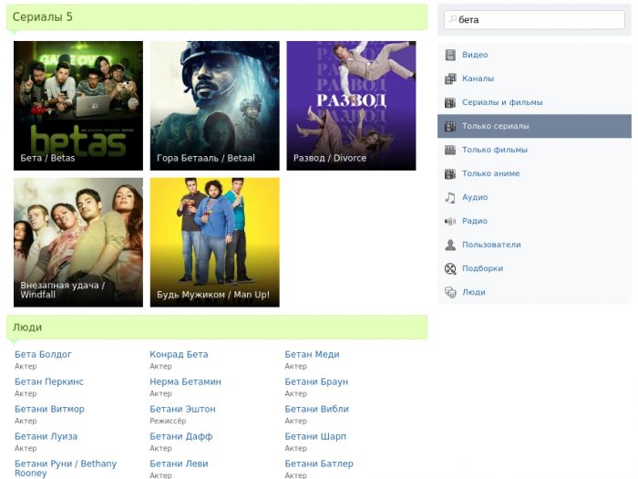The width and height of the screenshot is (638, 479).
Task: Click the clapperboard icon beside Сериалы и фильмы
Action: [450, 102]
